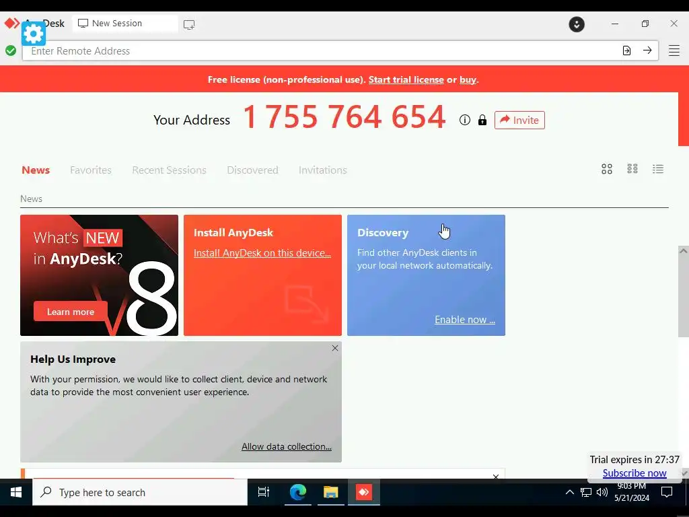Switch to list view
This screenshot has height=517, width=689.
pyautogui.click(x=658, y=169)
